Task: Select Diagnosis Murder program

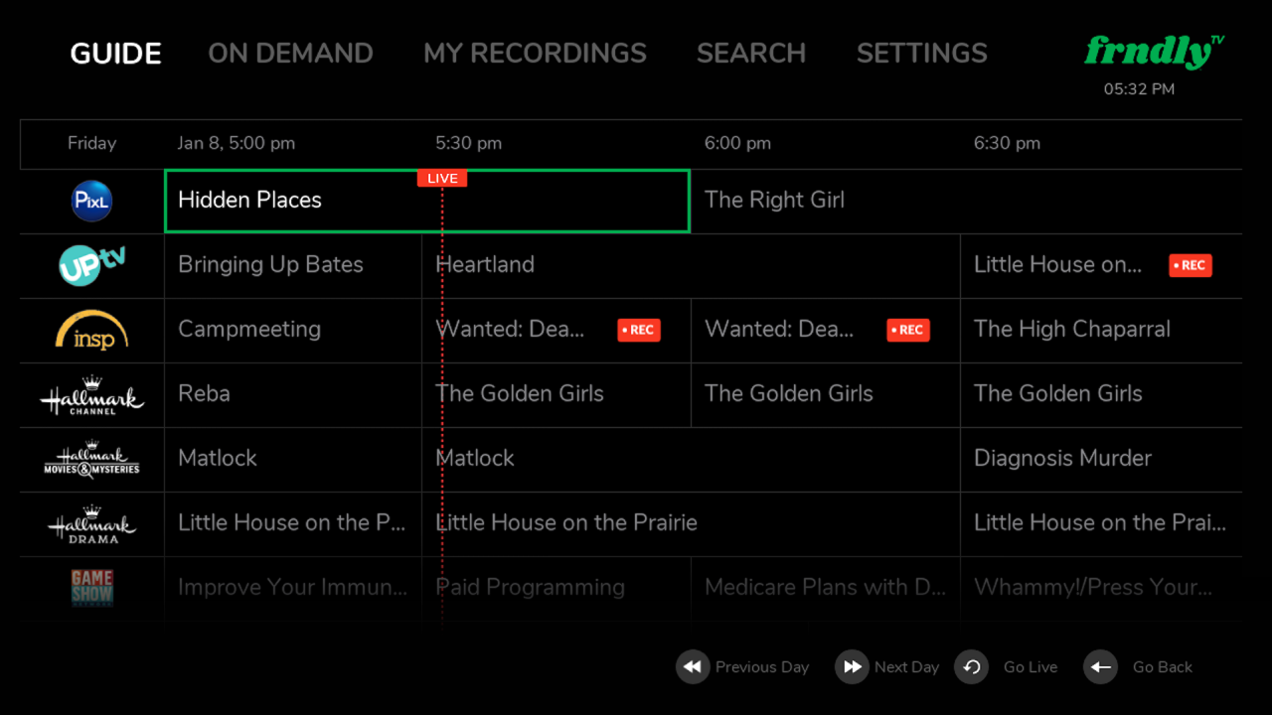Action: [1101, 460]
